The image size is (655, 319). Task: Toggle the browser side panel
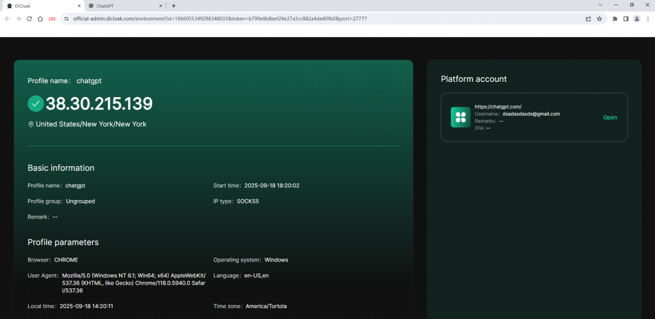click(x=626, y=19)
